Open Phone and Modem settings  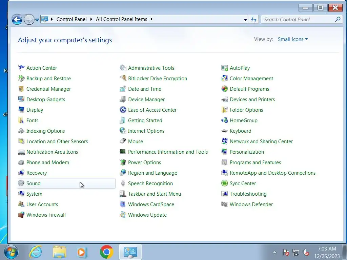tap(48, 162)
